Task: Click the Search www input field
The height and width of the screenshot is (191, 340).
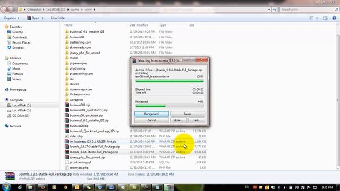Action: click(x=309, y=10)
